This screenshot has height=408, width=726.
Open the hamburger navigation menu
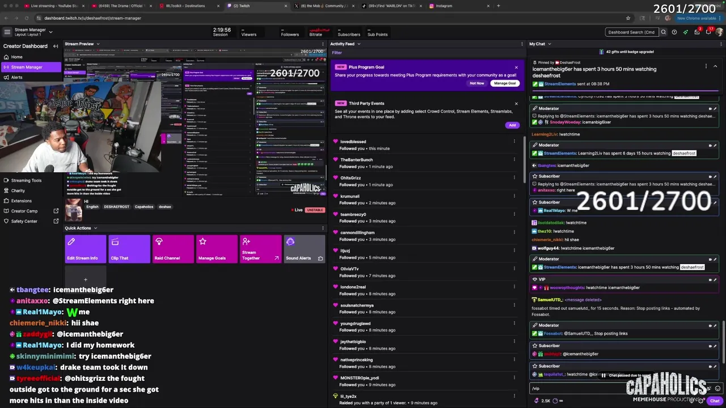point(7,32)
